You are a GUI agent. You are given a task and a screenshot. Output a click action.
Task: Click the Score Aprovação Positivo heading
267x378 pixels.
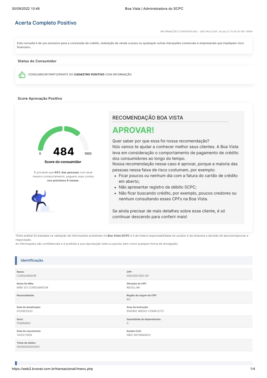40,99
